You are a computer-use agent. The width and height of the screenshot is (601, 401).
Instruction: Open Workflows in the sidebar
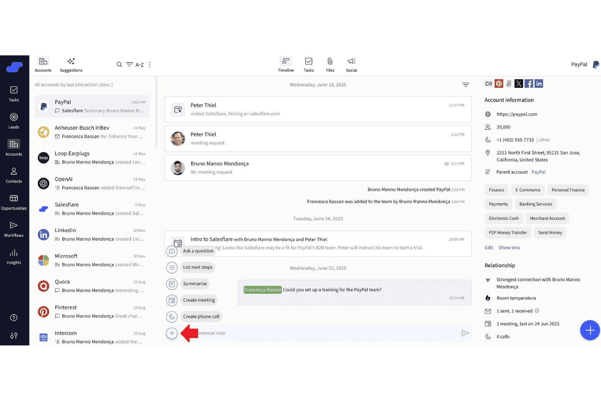pos(14,229)
